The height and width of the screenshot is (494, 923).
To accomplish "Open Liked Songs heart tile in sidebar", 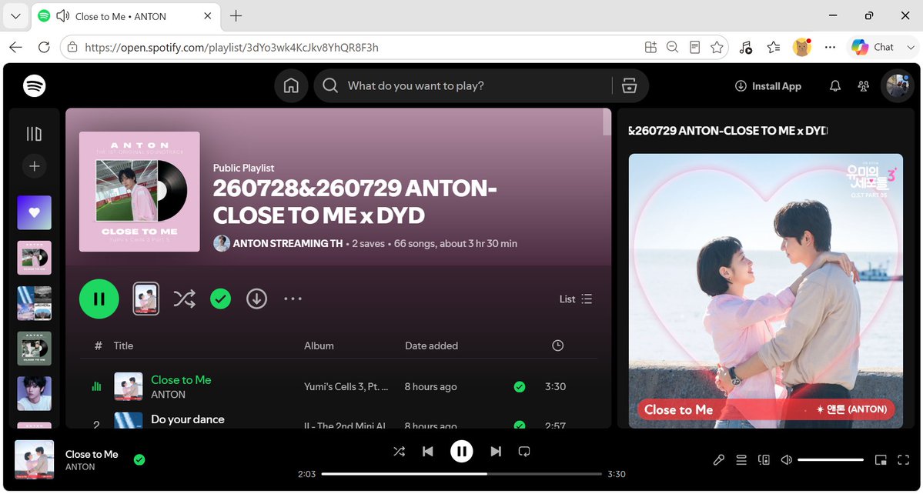I will click(x=34, y=212).
